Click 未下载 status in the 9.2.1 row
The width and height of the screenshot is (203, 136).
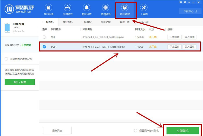point(153,47)
